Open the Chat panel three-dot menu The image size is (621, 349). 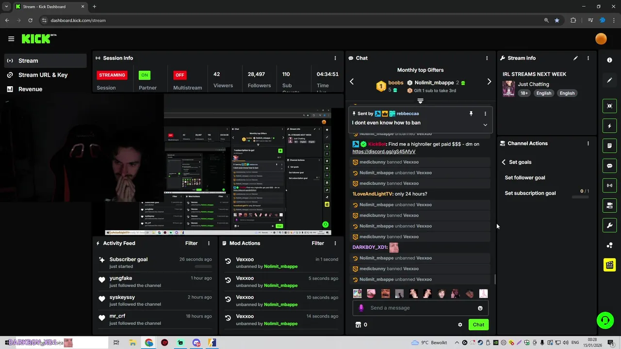click(x=487, y=58)
